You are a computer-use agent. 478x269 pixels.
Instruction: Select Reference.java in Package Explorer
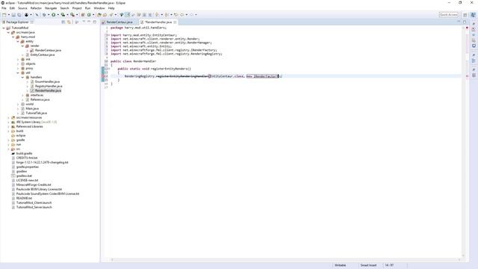[40, 99]
